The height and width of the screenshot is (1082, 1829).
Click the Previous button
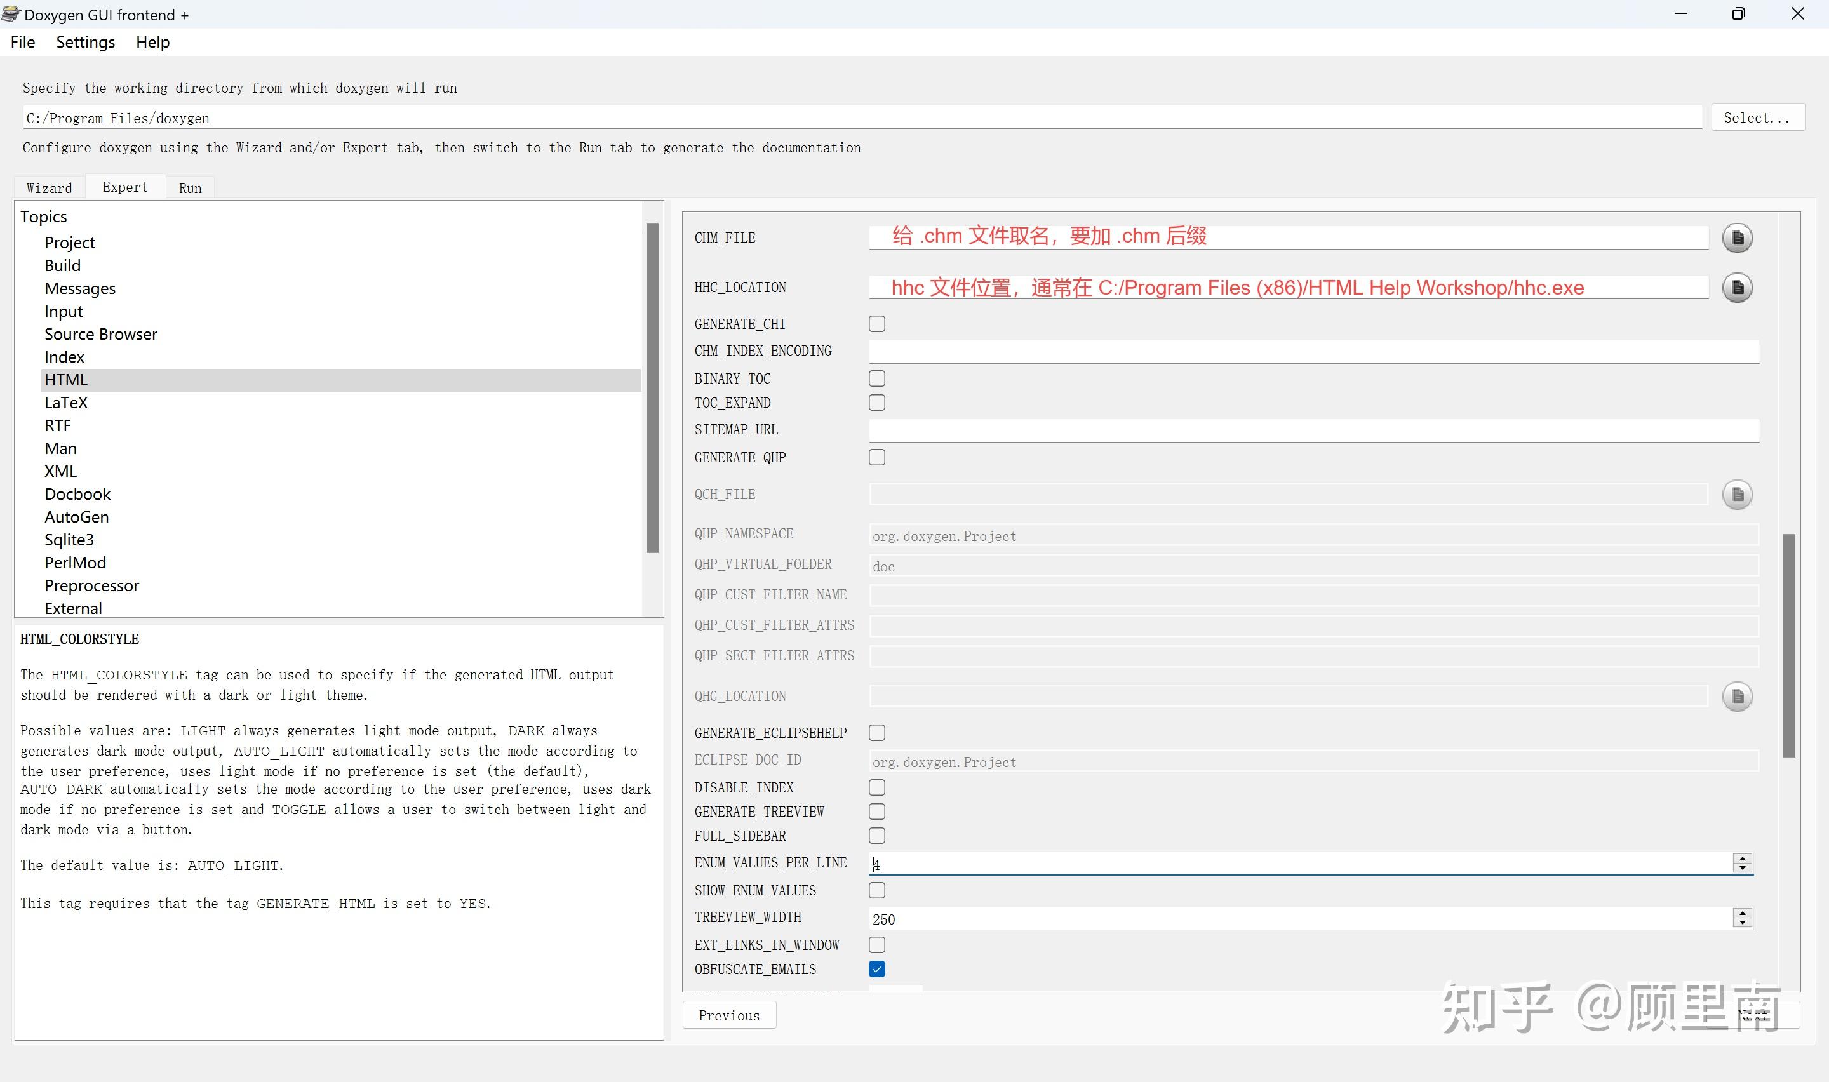729,1015
